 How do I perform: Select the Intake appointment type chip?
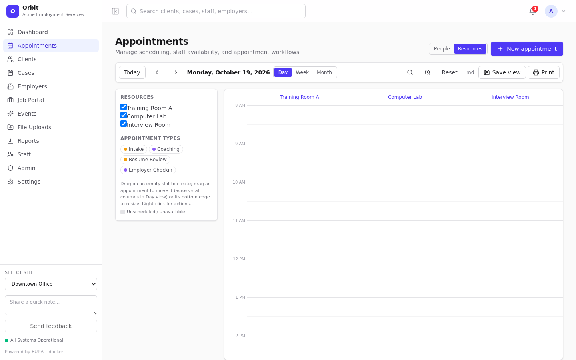tap(134, 149)
